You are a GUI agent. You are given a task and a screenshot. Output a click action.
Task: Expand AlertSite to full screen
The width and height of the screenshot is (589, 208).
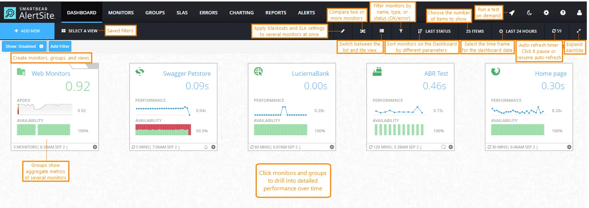click(579, 31)
